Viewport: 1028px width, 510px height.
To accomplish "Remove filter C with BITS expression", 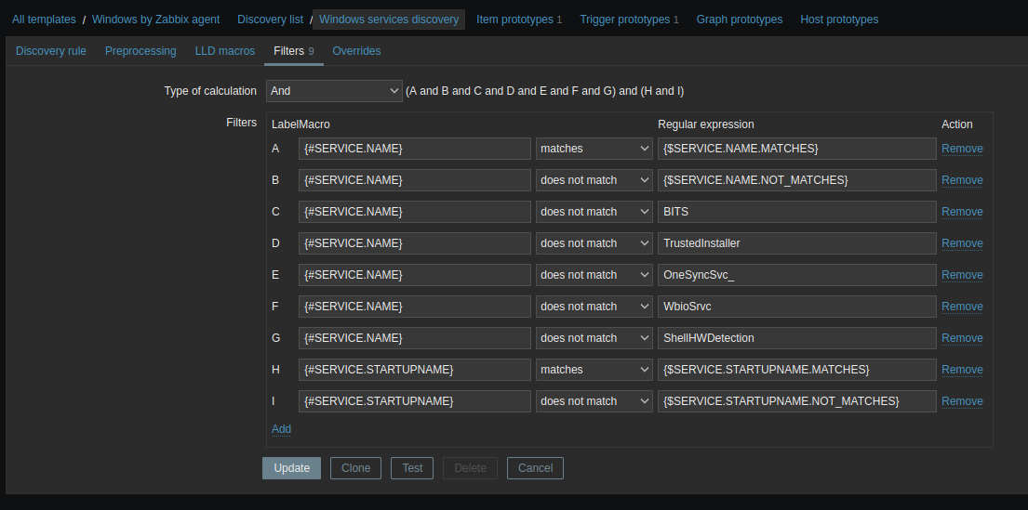I will click(x=962, y=212).
